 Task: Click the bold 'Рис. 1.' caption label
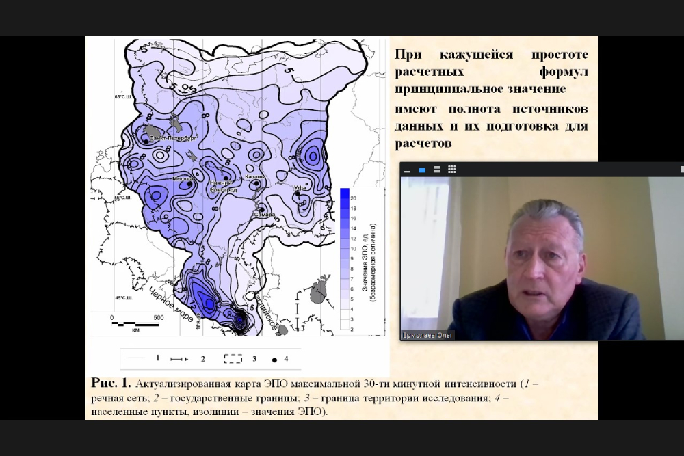[x=111, y=382]
